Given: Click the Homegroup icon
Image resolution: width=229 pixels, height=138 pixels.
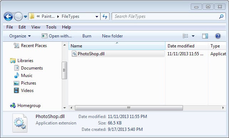Looking at the screenshot, I should click(x=13, y=105).
